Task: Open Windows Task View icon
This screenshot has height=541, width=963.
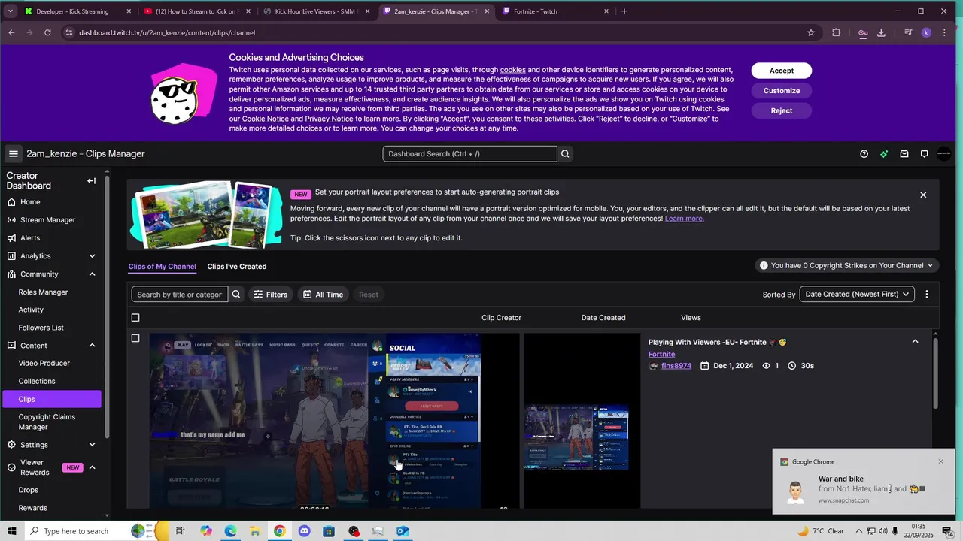Action: point(181,531)
